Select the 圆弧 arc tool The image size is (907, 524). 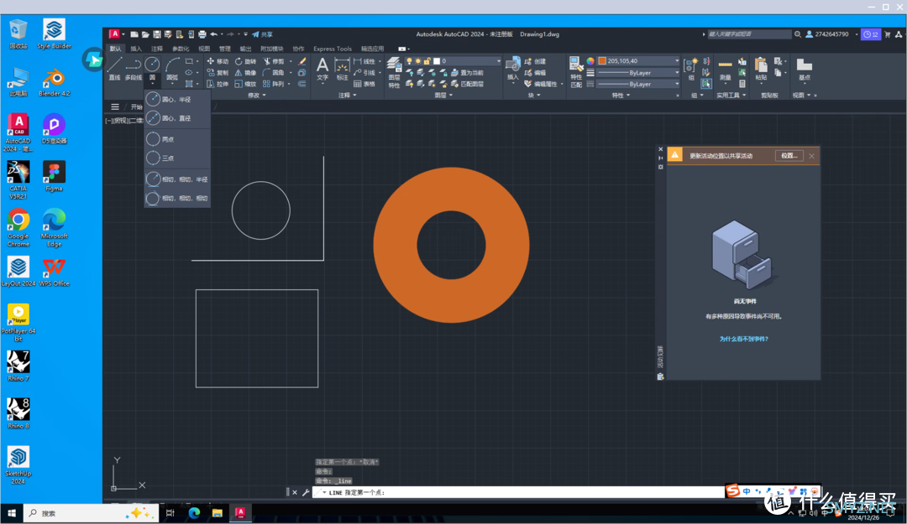click(x=172, y=68)
